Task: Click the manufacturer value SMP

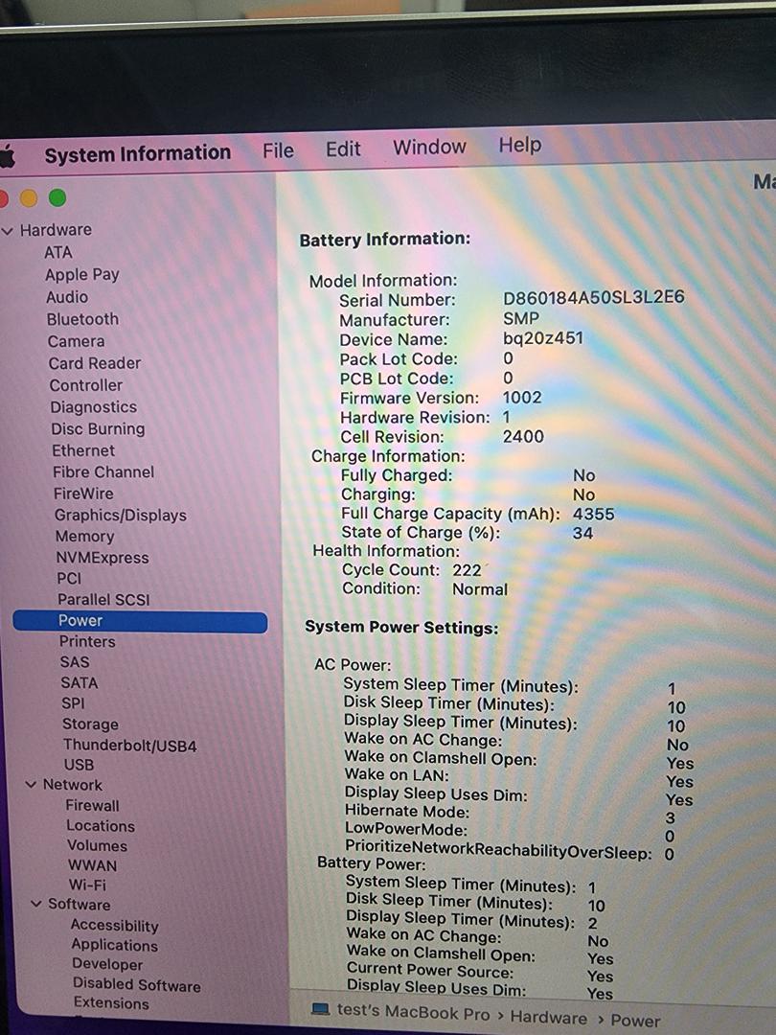Action: pyautogui.click(x=520, y=318)
